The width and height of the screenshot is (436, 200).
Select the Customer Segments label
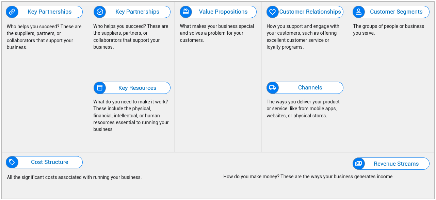[396, 12]
